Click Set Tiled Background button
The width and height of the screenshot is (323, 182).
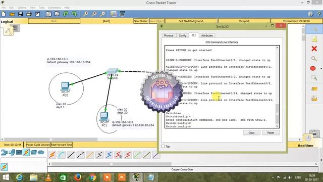pyautogui.click(x=191, y=21)
